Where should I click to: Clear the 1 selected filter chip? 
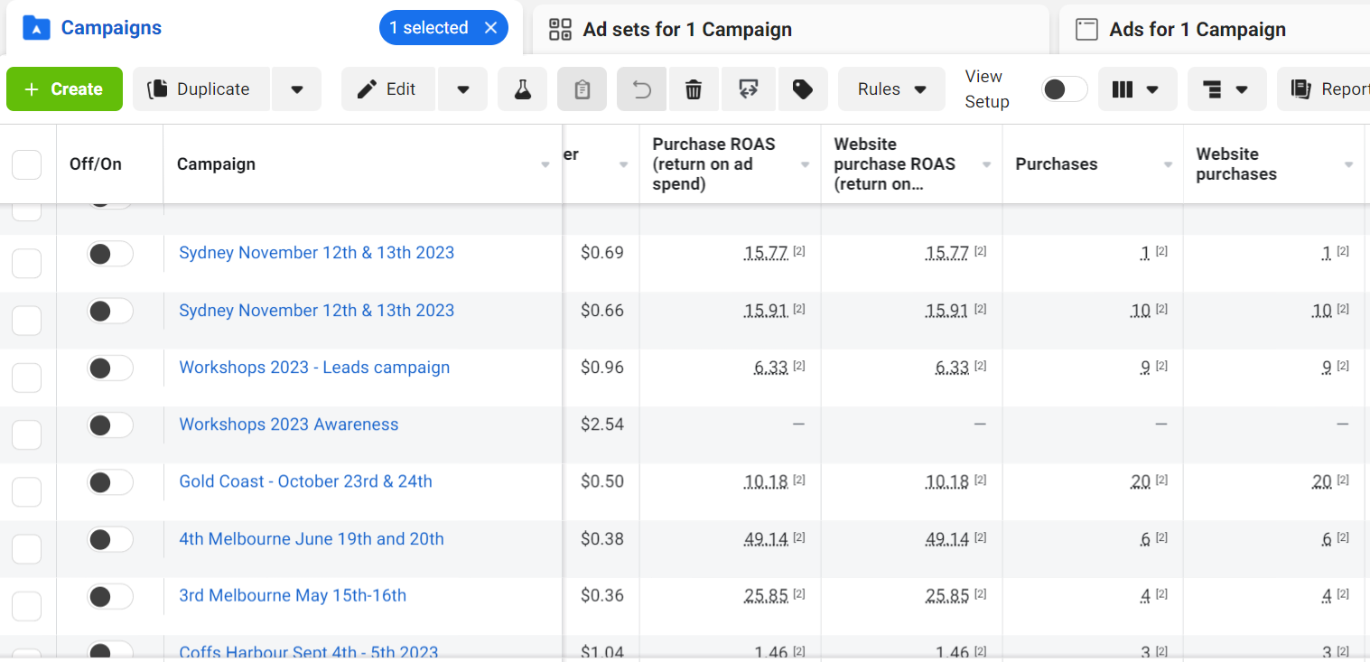tap(491, 28)
